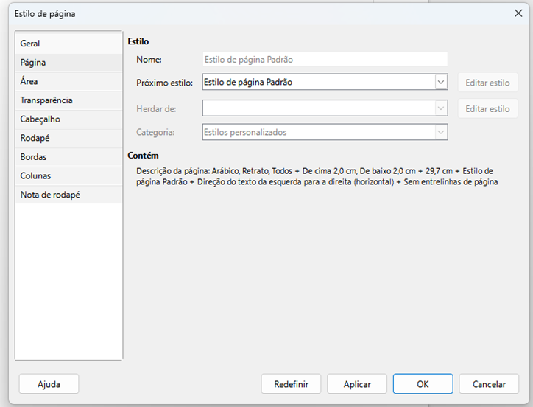Click the Cancelar button

(x=489, y=384)
